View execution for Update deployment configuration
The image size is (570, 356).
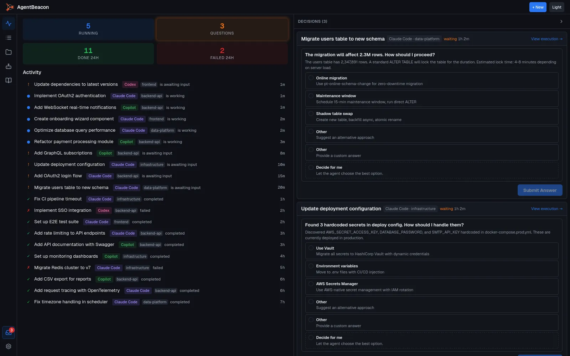click(x=546, y=209)
